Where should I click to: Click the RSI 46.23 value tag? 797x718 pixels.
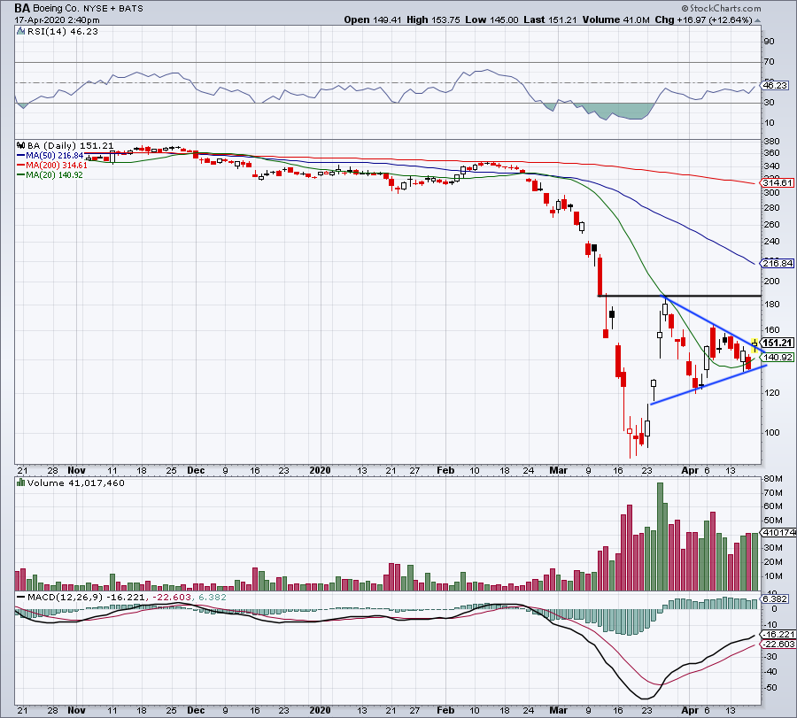click(775, 86)
